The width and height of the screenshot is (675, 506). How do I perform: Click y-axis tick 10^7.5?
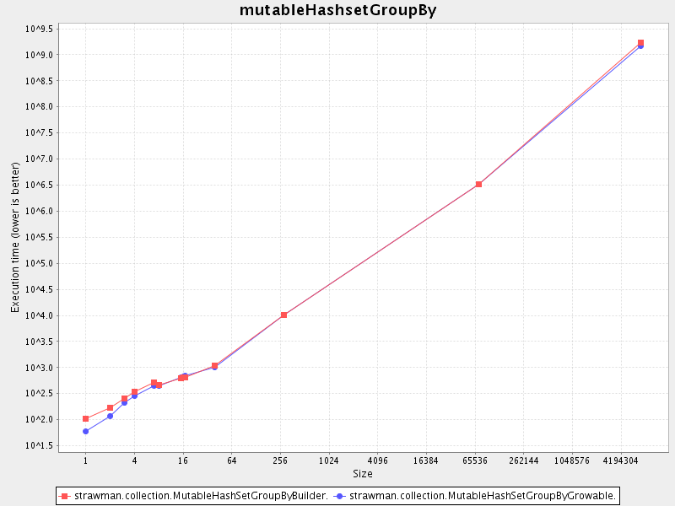[39, 133]
